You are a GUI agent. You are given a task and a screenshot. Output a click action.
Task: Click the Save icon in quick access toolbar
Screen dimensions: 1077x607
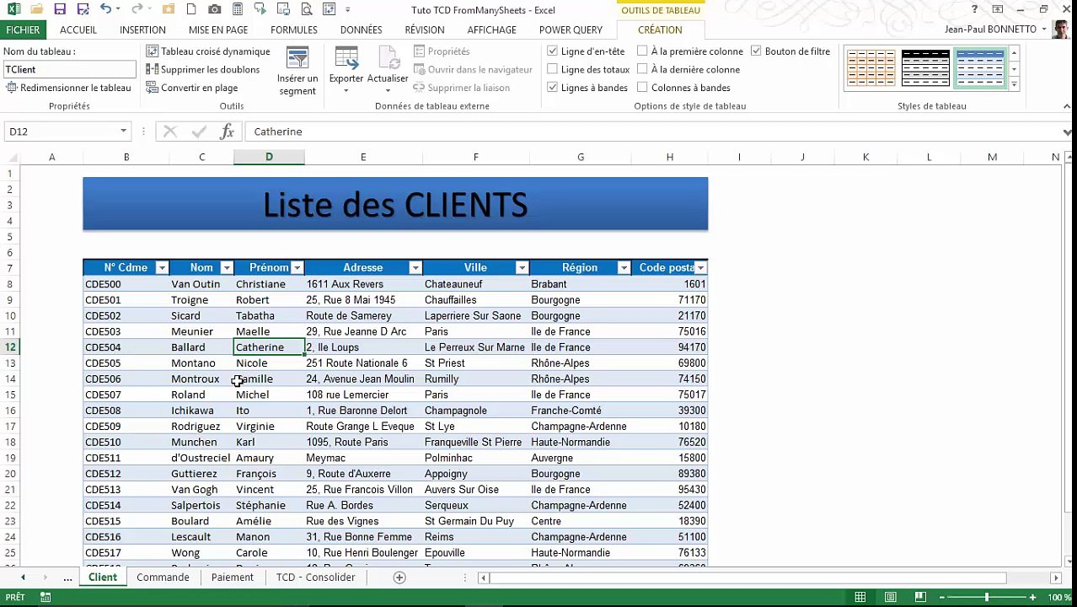tap(60, 10)
